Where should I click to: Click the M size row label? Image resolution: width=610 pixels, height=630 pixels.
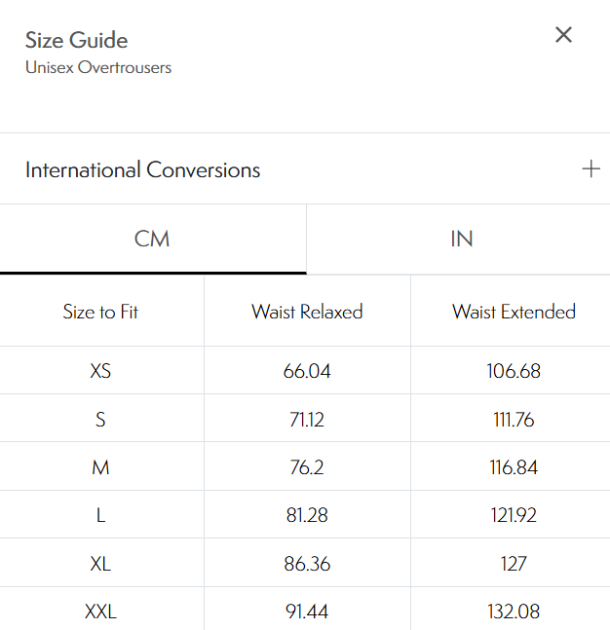click(x=100, y=467)
